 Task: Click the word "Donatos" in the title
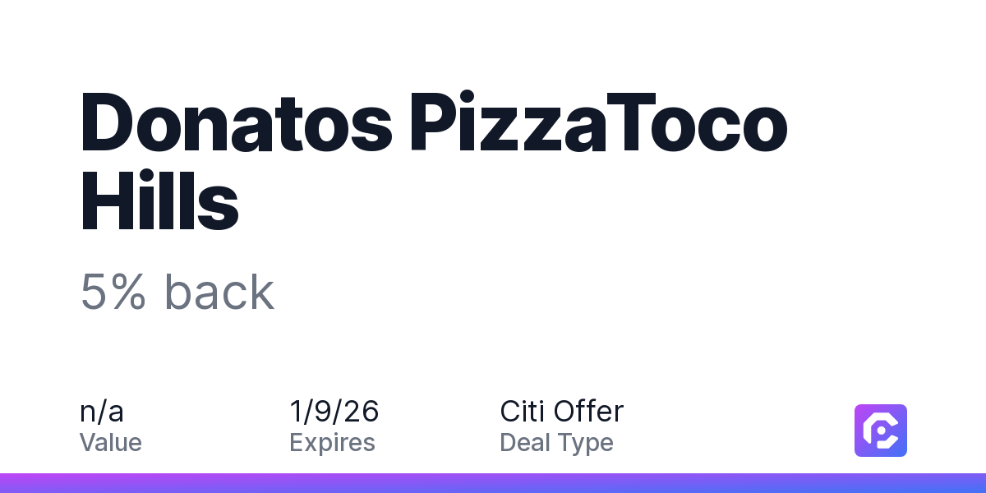236,123
